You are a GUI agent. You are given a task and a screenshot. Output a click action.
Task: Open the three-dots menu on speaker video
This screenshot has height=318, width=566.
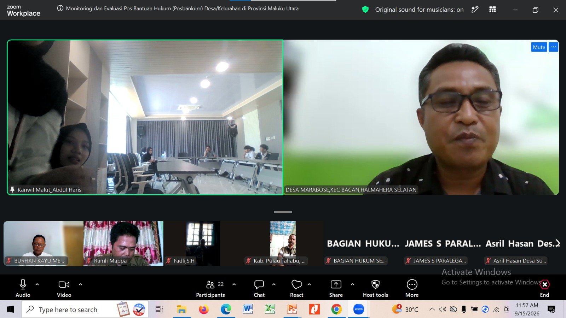[553, 47]
